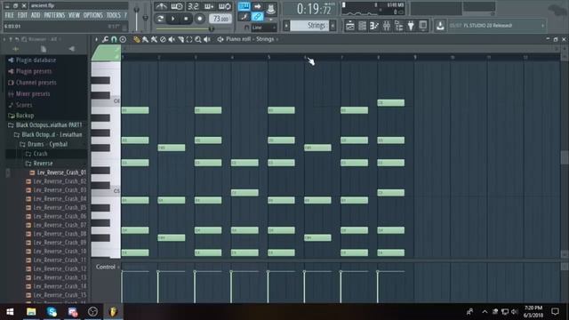Click the Record button

pos(199,19)
